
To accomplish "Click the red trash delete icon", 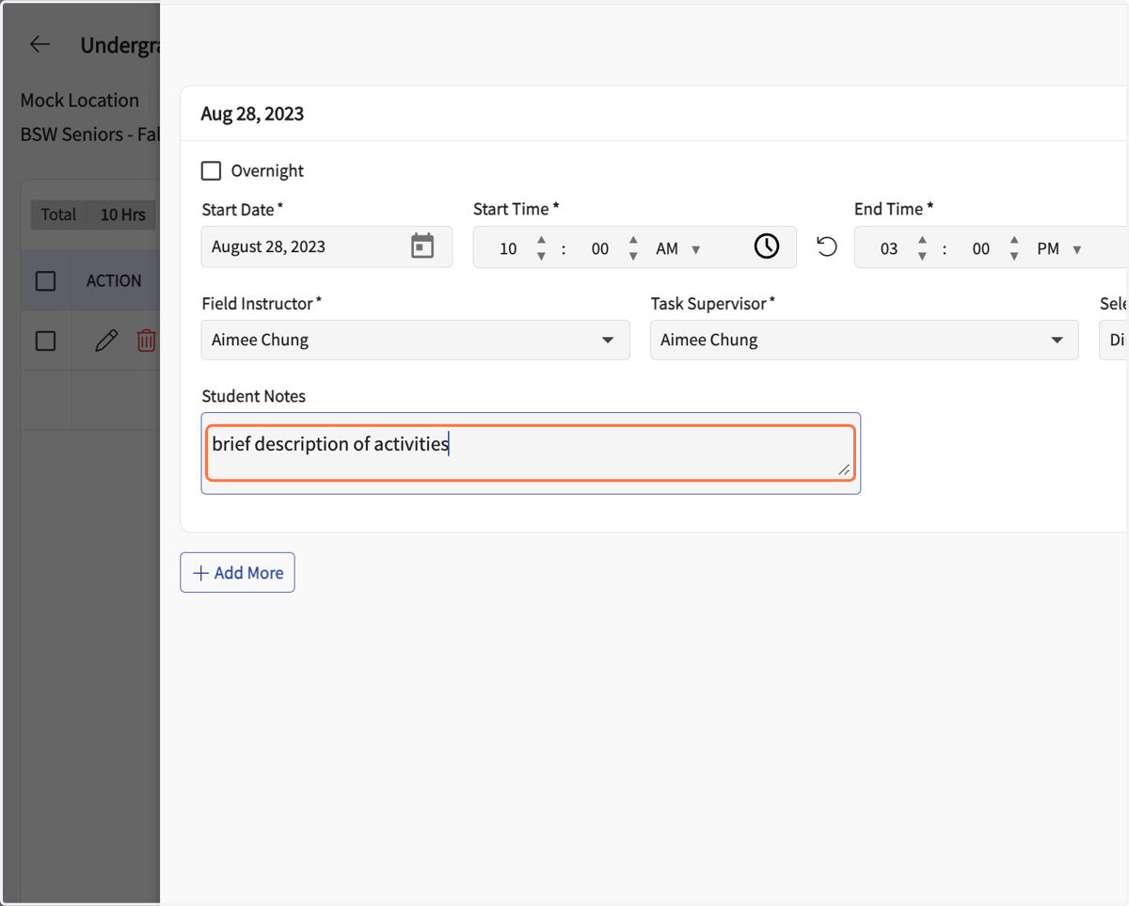I will pyautogui.click(x=146, y=341).
